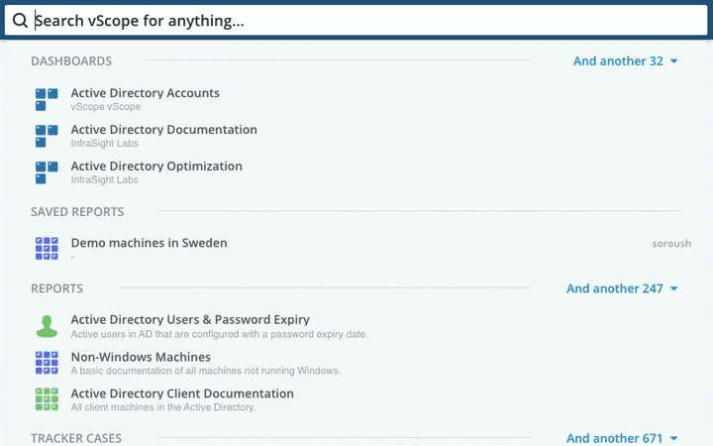
Task: Click InfraSight Labs under Active Directory Documentation
Action: [x=104, y=144]
